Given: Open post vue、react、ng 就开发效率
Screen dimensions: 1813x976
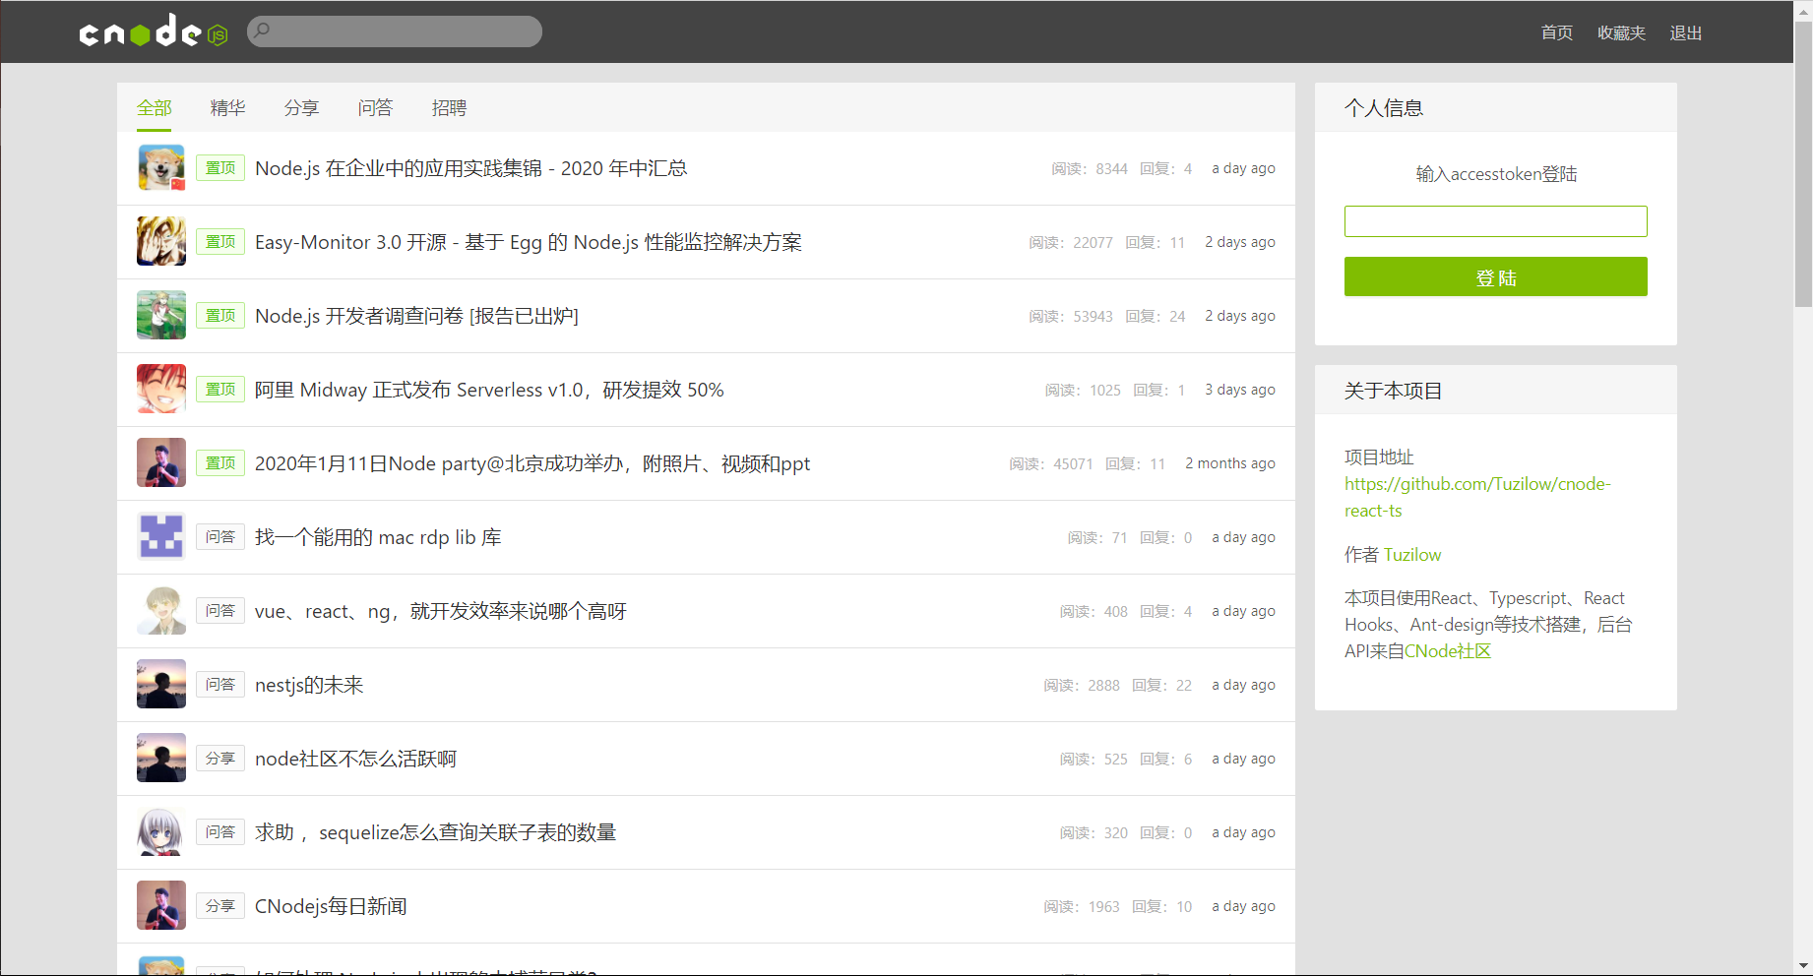Looking at the screenshot, I should [x=441, y=611].
